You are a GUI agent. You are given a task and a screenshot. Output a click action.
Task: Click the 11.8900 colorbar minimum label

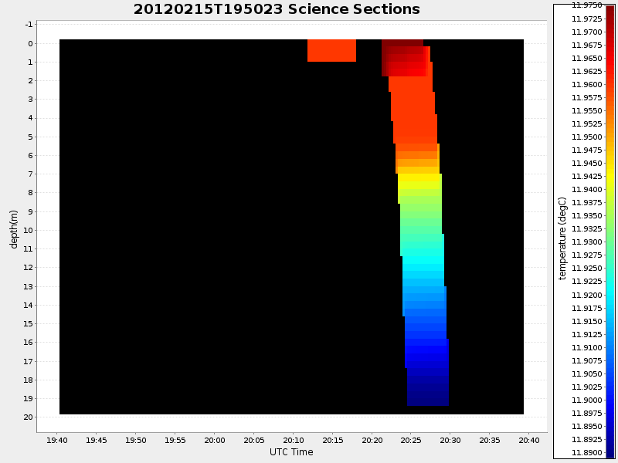[586, 453]
